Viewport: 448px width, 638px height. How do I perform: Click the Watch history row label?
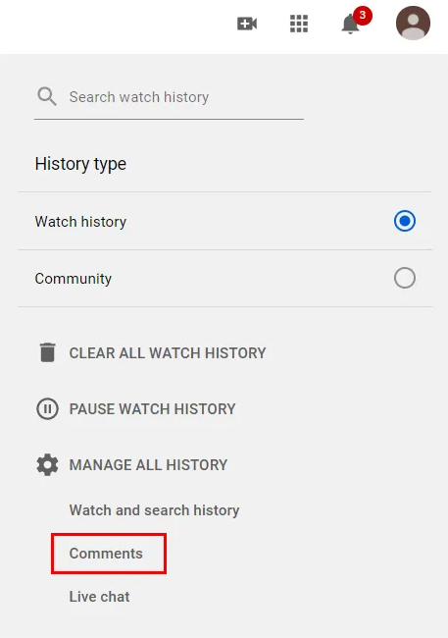point(80,222)
